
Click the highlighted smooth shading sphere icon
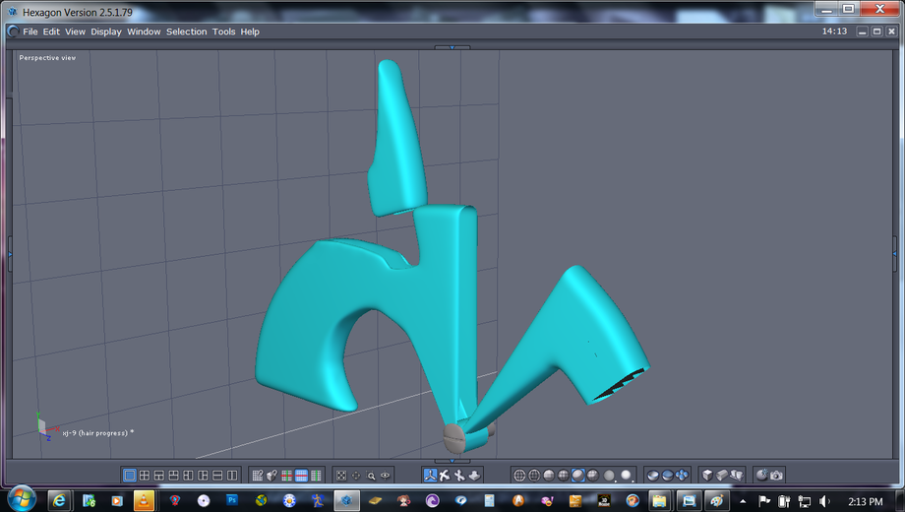[577, 475]
